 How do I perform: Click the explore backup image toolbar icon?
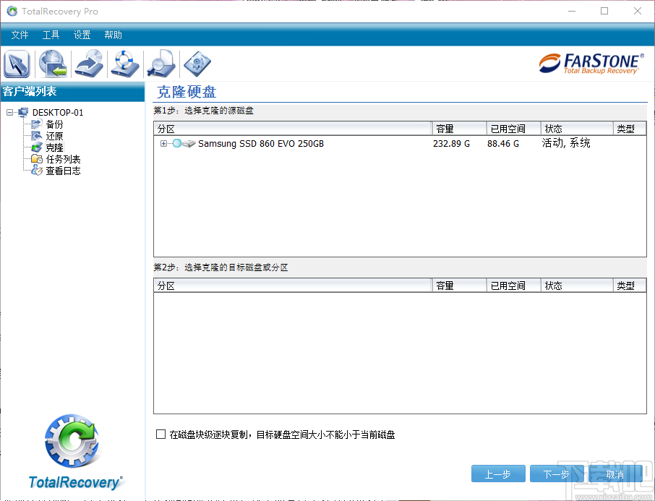(x=160, y=64)
